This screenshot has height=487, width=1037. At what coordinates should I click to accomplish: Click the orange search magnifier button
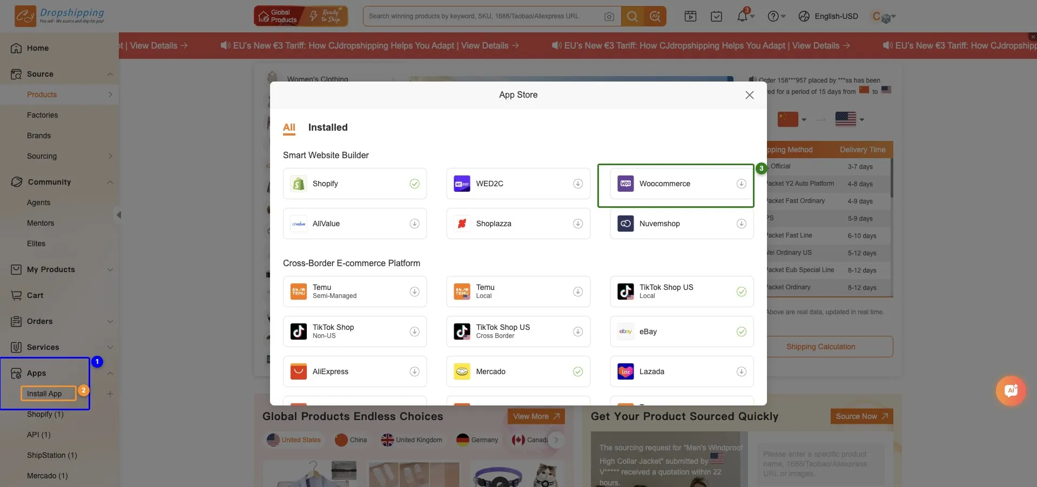tap(632, 16)
